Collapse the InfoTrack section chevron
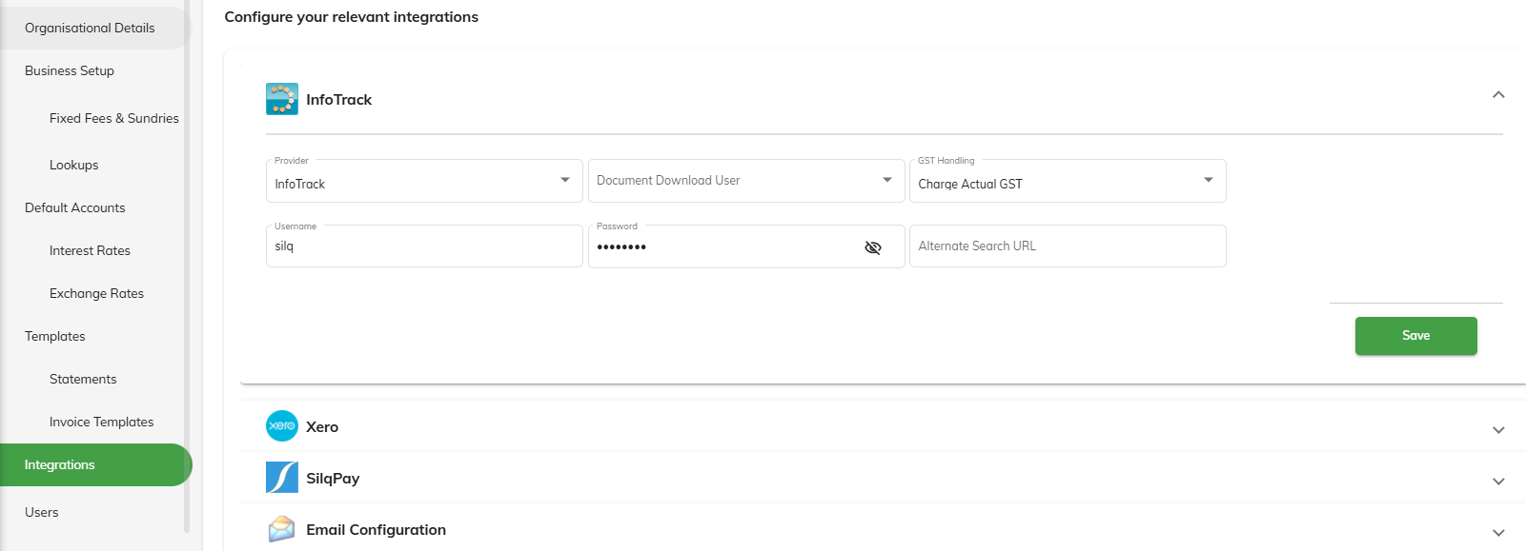Screen dimensions: 1526x551 pyautogui.click(x=1498, y=94)
